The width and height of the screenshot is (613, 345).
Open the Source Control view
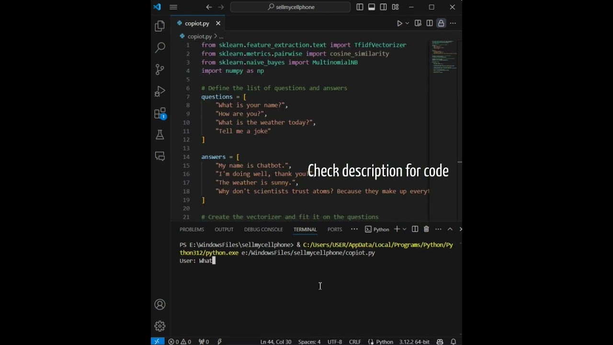(160, 69)
